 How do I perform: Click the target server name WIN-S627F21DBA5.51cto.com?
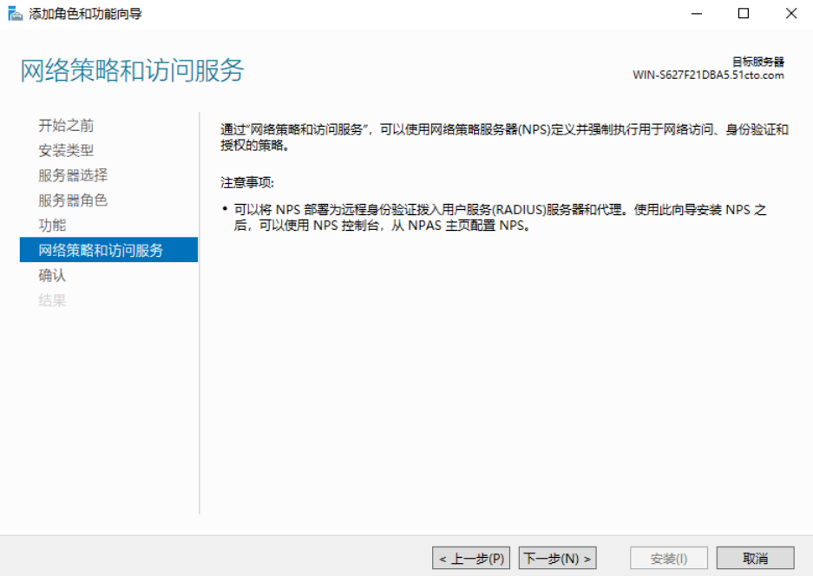708,75
